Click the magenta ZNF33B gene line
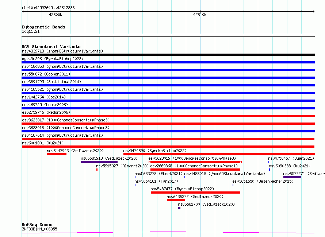 [x=168, y=233]
